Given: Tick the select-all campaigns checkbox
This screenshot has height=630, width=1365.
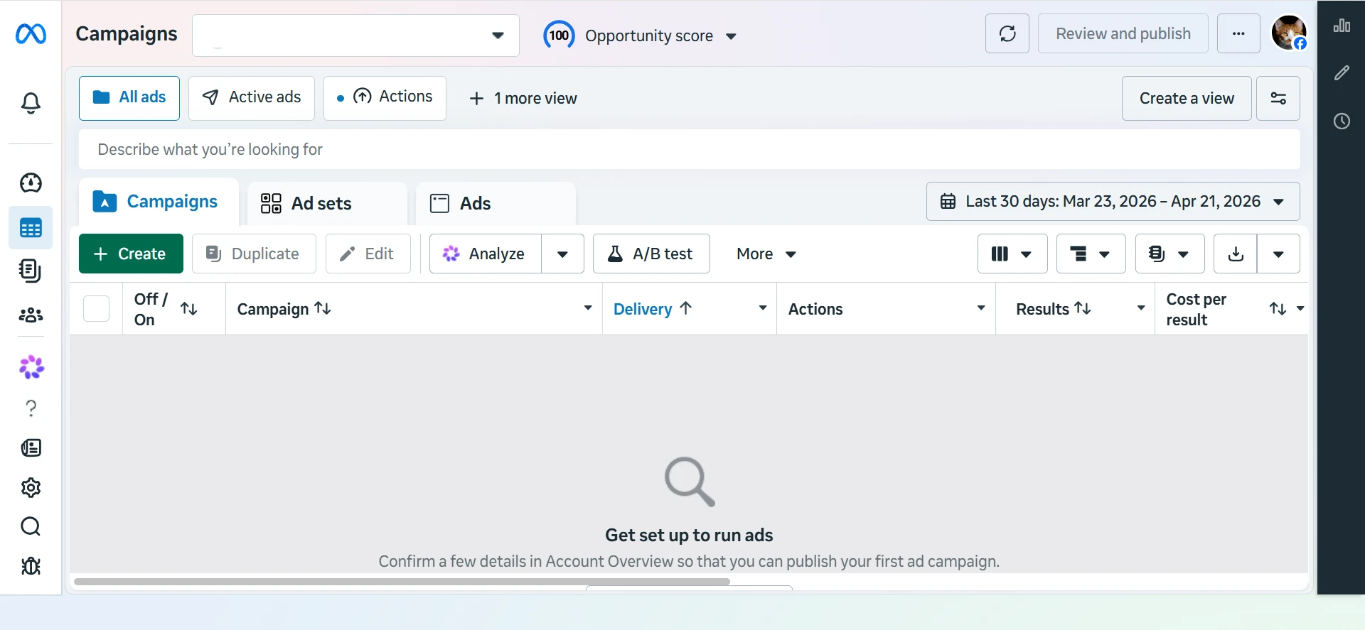Looking at the screenshot, I should [97, 309].
